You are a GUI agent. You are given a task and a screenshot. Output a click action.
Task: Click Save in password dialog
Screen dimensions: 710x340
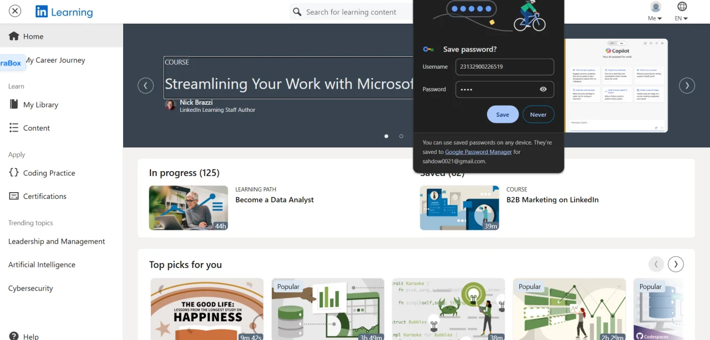(503, 115)
